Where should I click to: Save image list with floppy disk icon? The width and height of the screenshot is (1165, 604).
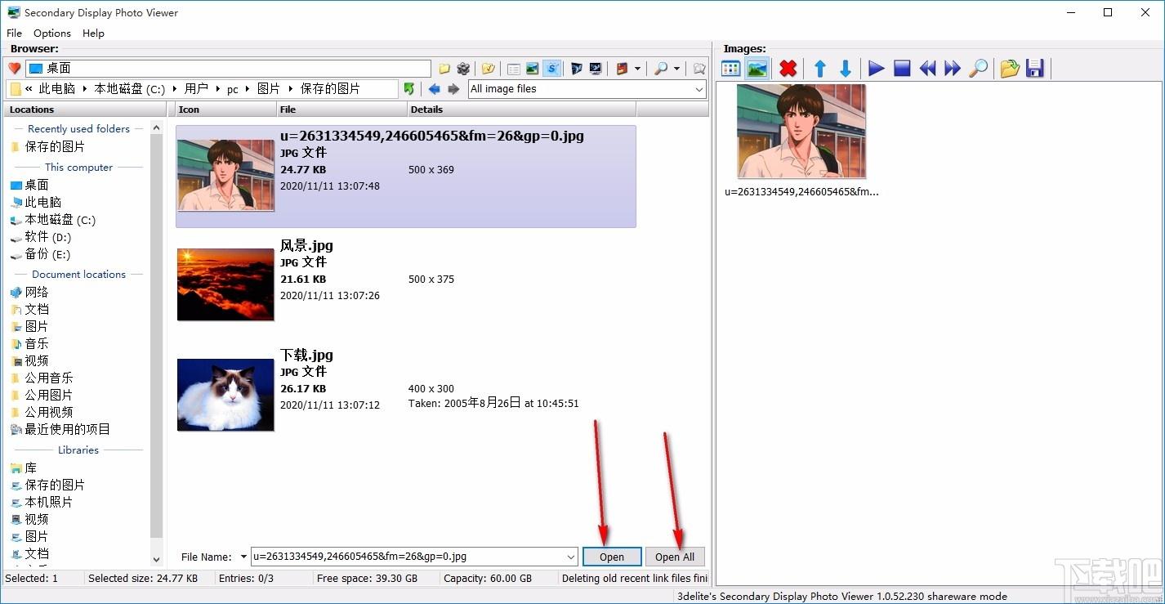point(1035,69)
